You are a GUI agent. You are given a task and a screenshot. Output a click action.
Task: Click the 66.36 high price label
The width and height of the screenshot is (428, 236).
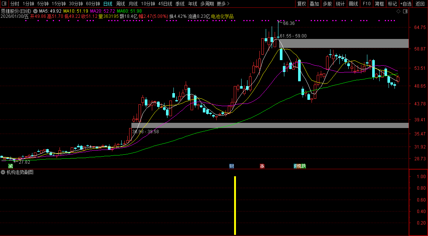tap(289, 23)
